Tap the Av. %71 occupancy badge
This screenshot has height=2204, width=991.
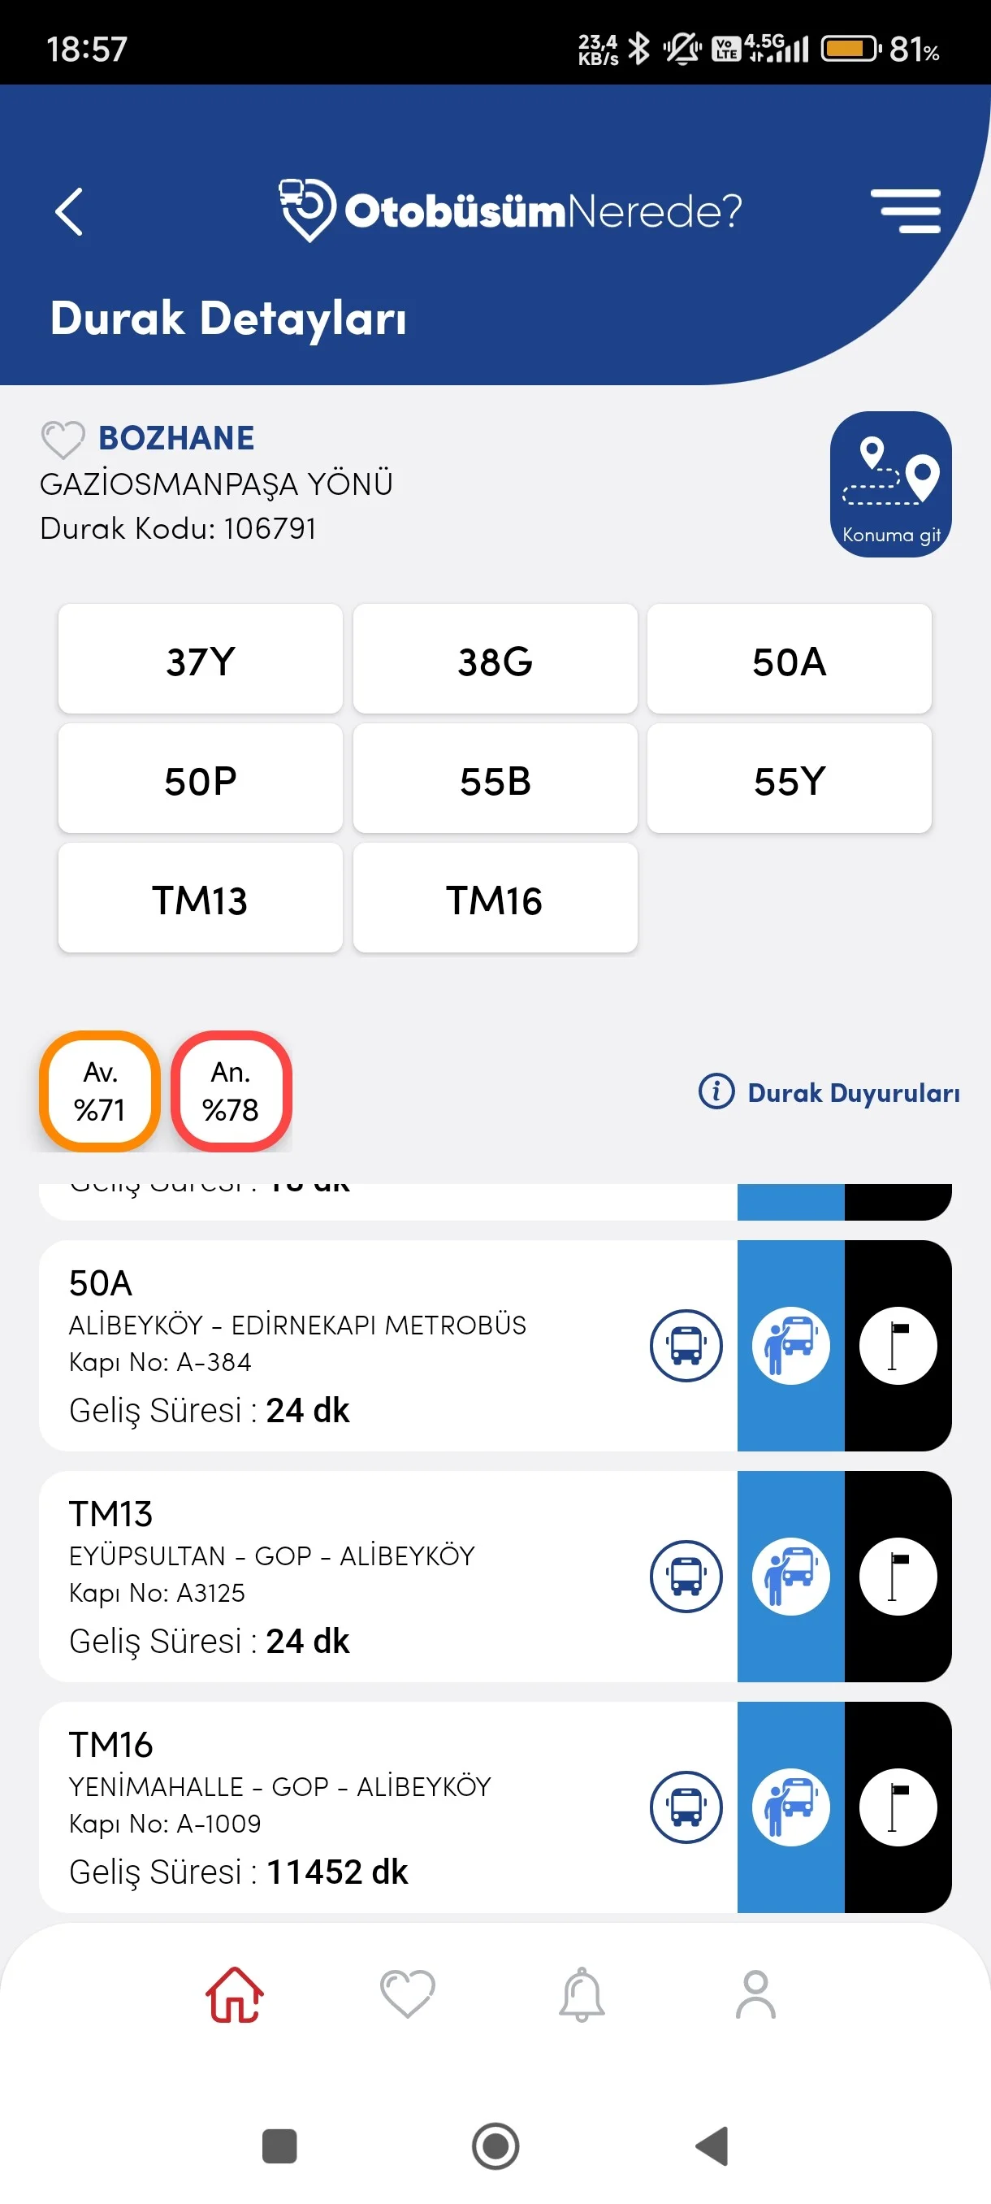100,1091
